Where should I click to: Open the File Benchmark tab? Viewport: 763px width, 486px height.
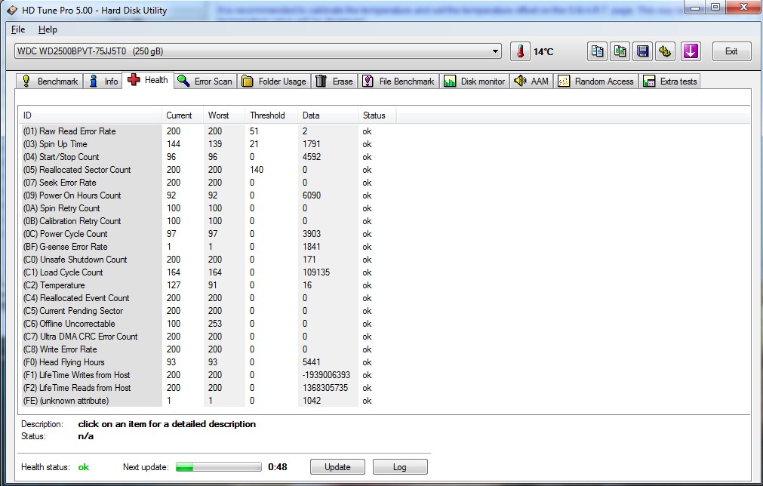pos(399,82)
